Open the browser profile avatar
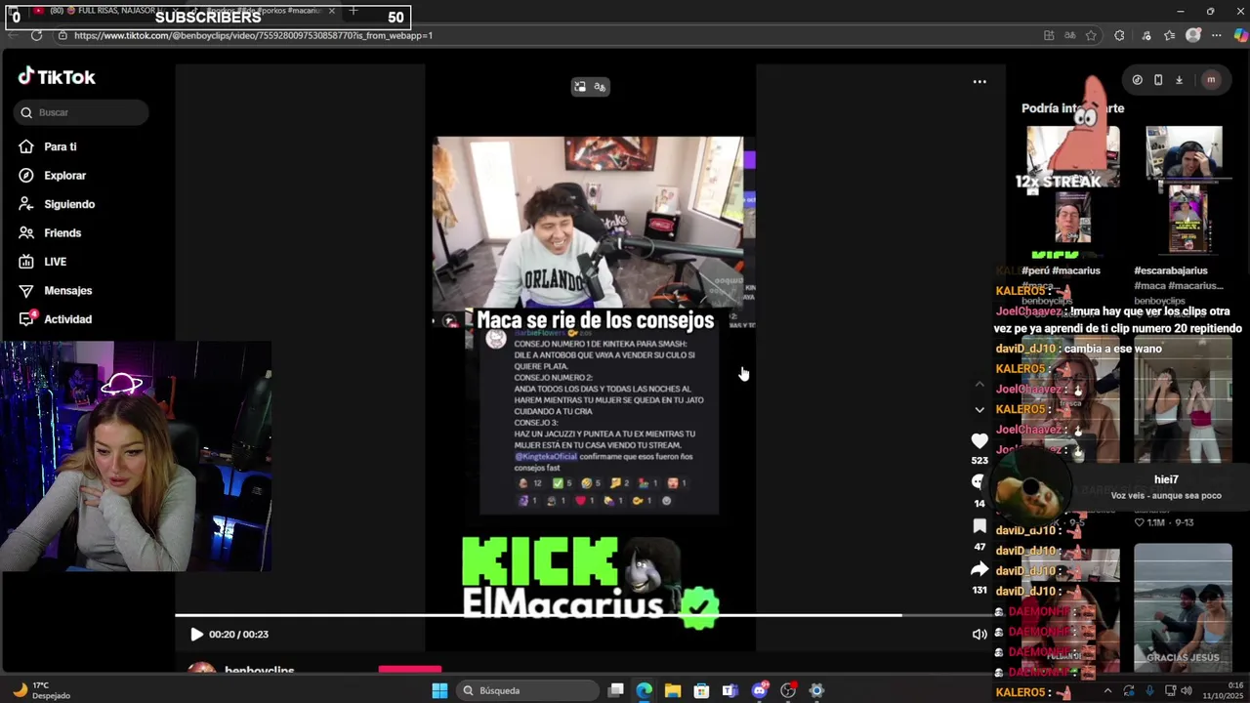This screenshot has height=703, width=1250. 1193,35
